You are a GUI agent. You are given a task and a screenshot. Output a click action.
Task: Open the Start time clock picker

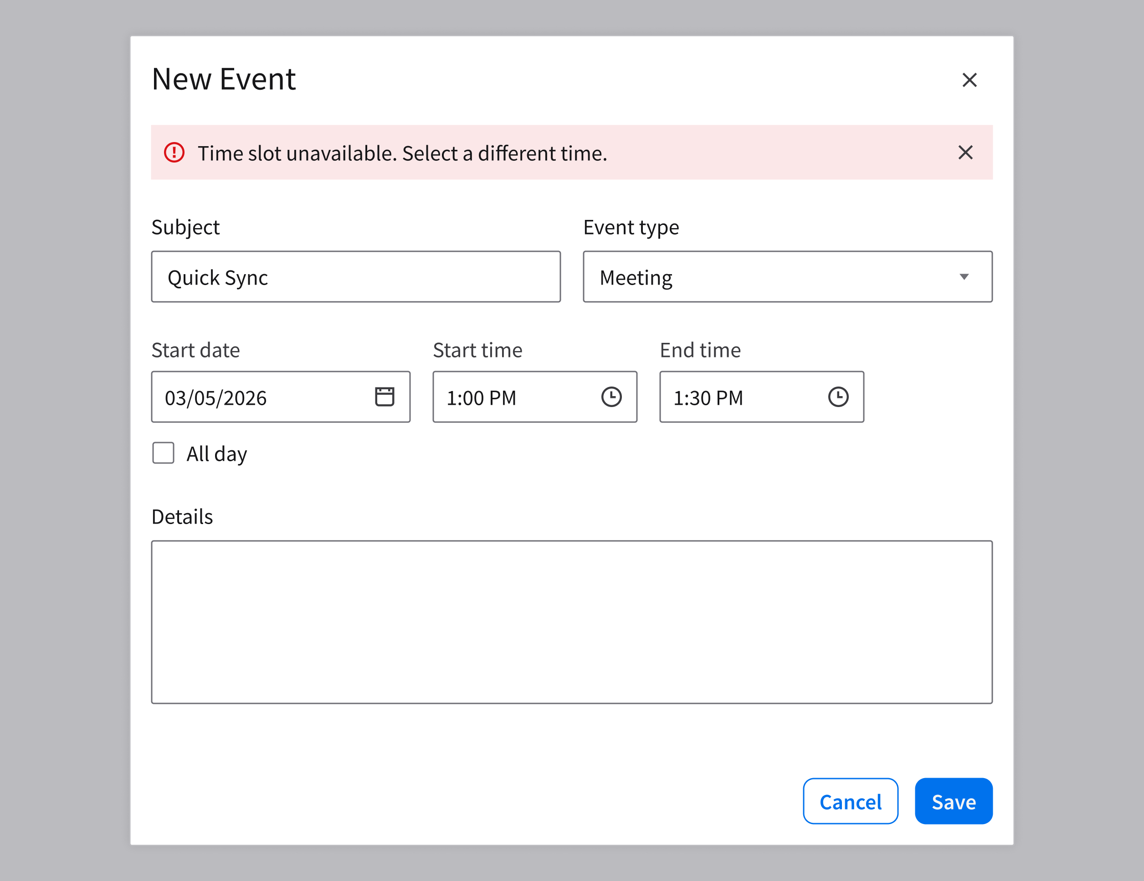611,396
